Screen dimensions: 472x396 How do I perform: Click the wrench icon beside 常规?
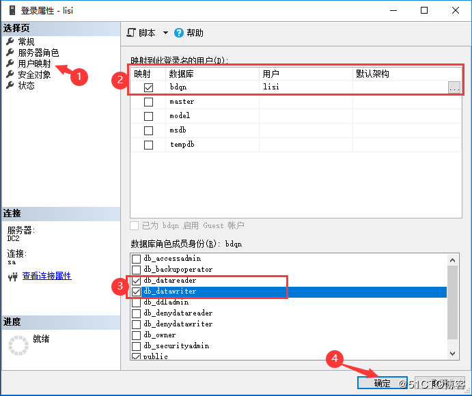10,41
